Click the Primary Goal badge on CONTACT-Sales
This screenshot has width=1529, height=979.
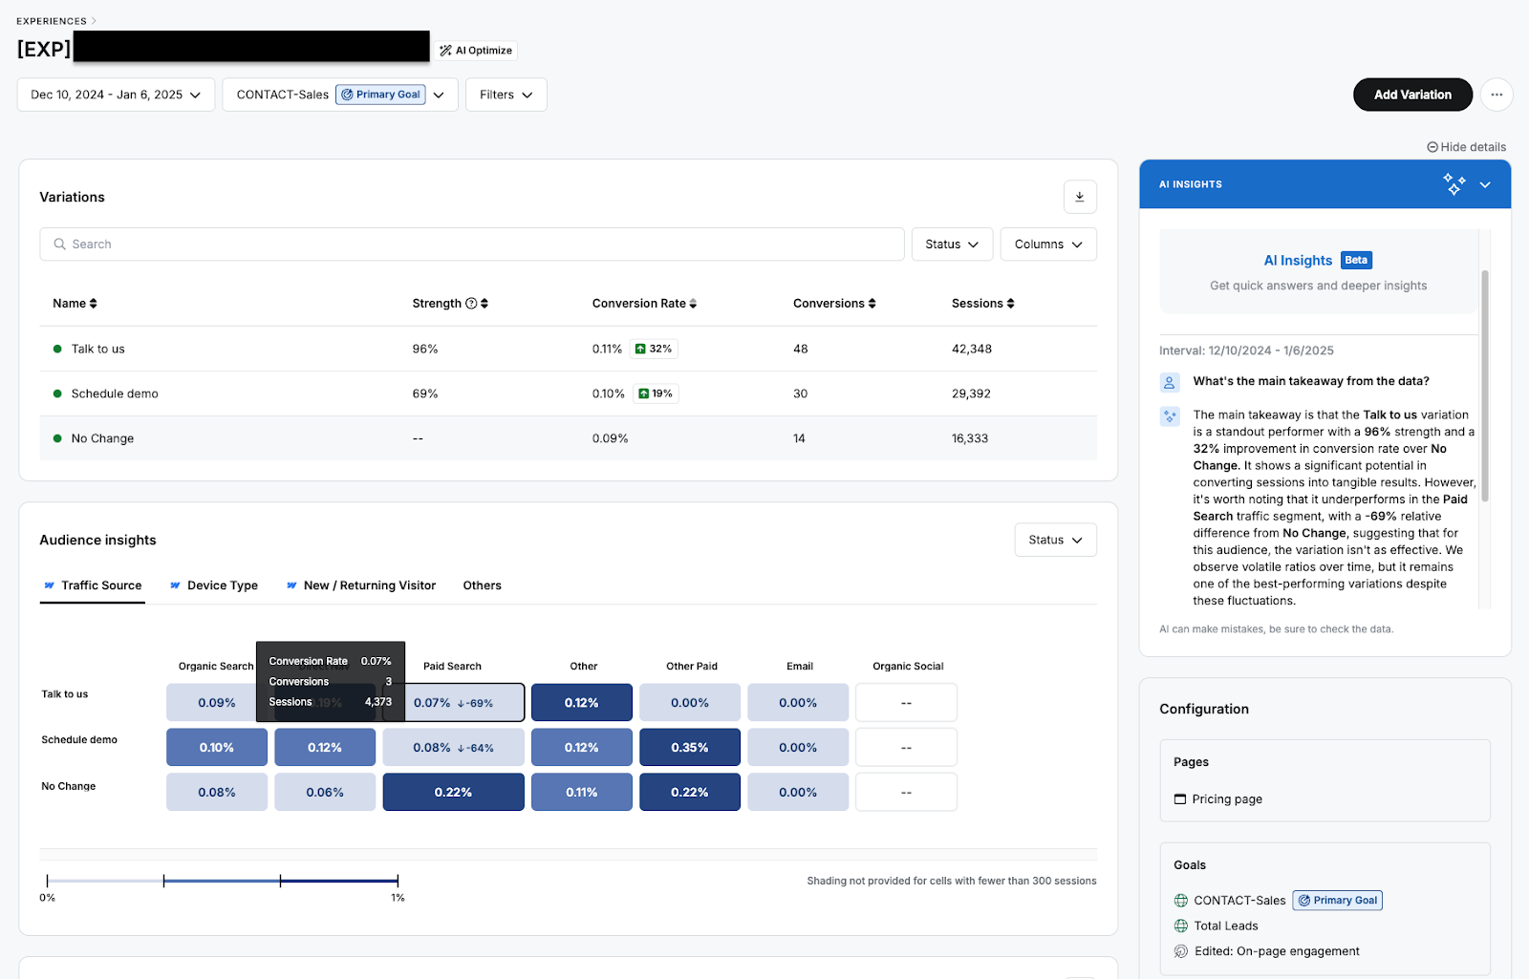click(x=380, y=95)
